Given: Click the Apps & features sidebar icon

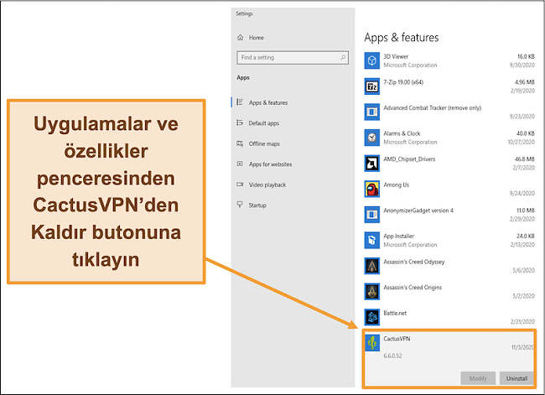Looking at the screenshot, I should tap(240, 102).
